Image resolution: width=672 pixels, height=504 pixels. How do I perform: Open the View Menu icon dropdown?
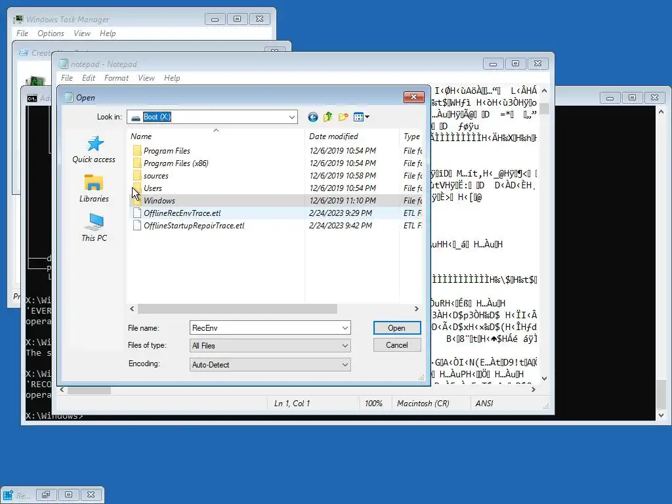[362, 117]
